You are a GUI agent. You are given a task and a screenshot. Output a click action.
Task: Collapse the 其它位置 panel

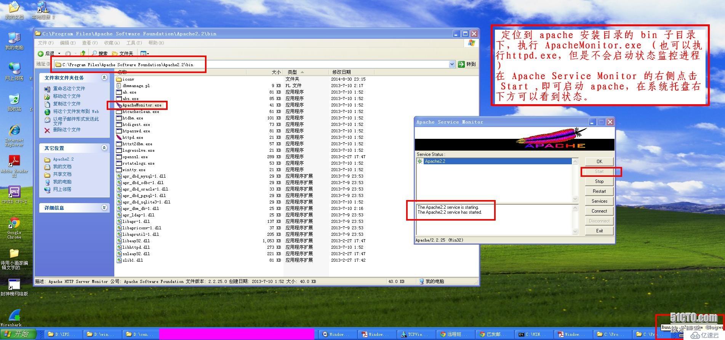[x=104, y=148]
